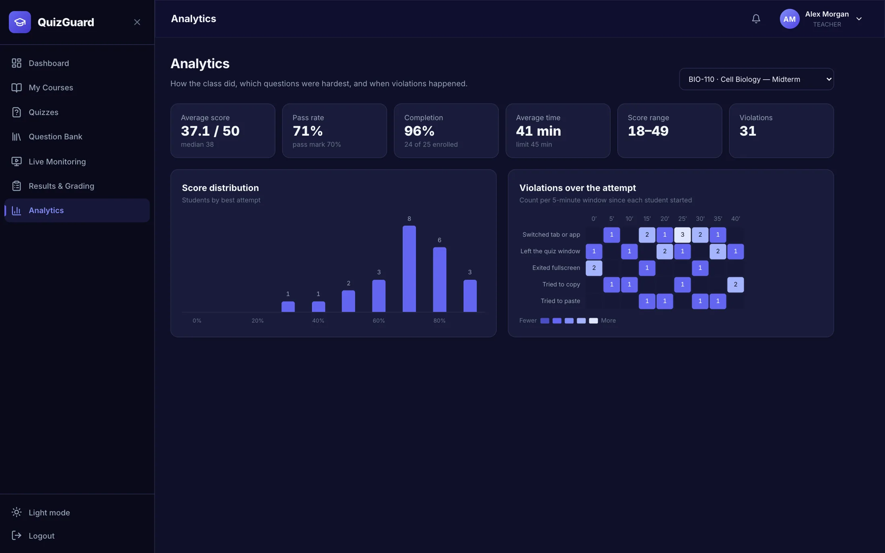Click the My Courses book icon
The width and height of the screenshot is (885, 553).
[x=16, y=88]
